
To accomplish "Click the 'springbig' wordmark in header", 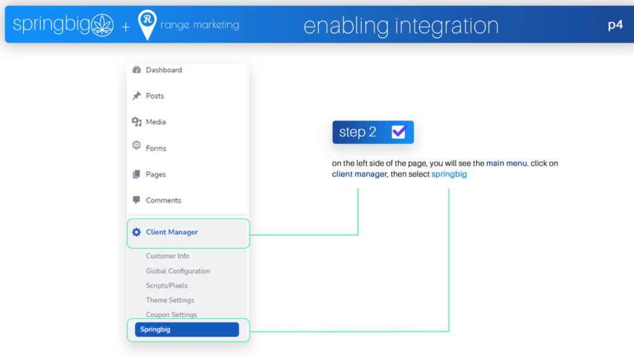I will [51, 24].
